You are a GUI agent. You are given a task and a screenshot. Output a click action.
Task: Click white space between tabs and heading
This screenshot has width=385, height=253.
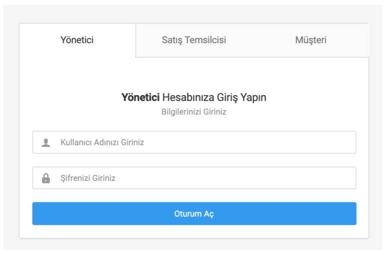pyautogui.click(x=194, y=73)
